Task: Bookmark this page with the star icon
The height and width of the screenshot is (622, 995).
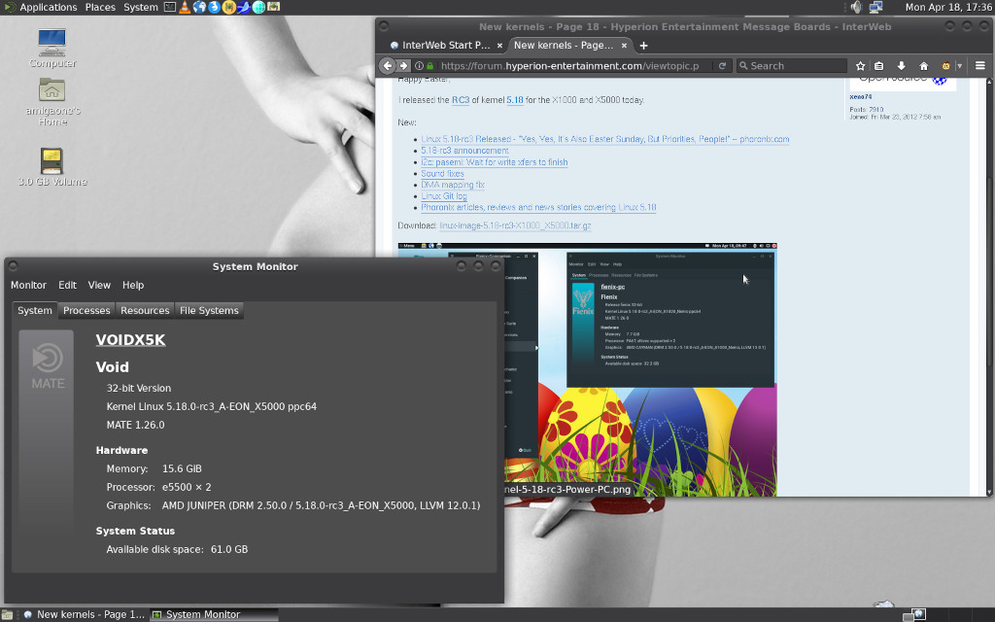Action: click(x=861, y=65)
